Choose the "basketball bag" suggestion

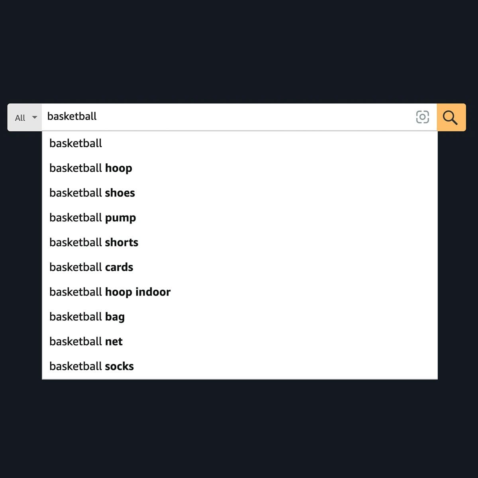point(87,317)
